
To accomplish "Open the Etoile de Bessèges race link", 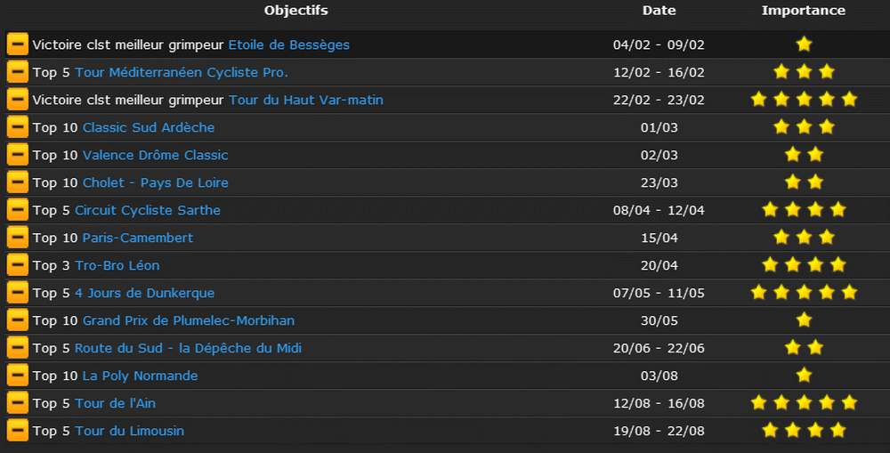I will click(x=289, y=44).
